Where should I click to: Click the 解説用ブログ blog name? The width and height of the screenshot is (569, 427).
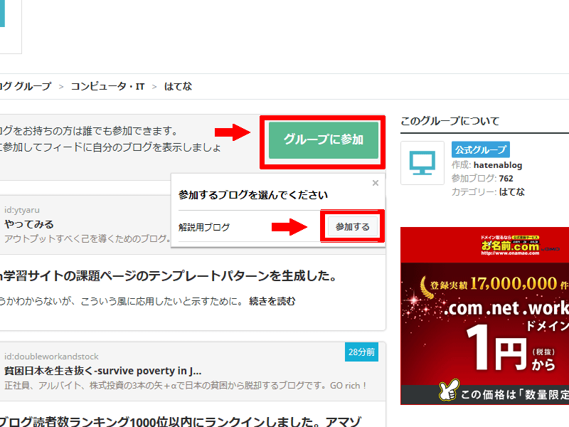pos(204,227)
